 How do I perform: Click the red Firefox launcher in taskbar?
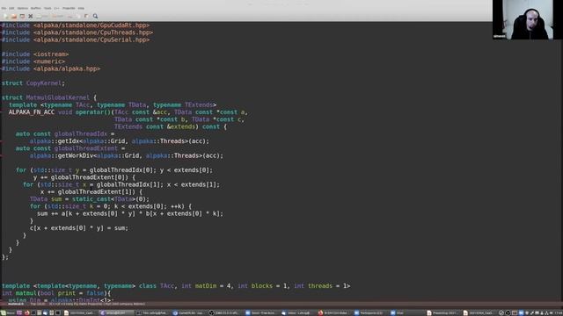(27, 312)
